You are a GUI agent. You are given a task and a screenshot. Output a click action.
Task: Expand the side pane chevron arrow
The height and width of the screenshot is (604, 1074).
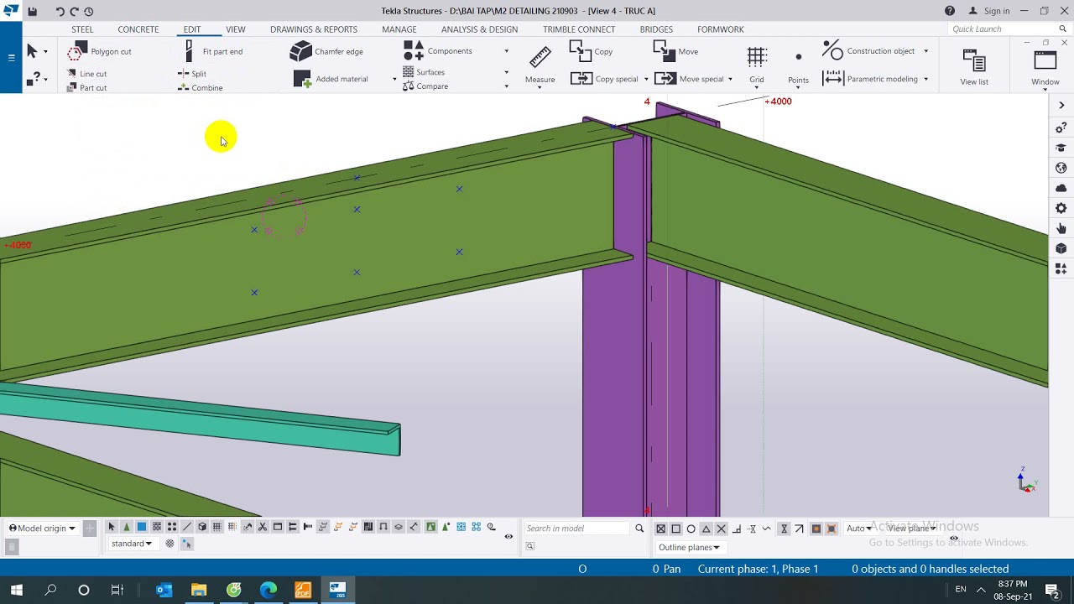[x=1061, y=106]
